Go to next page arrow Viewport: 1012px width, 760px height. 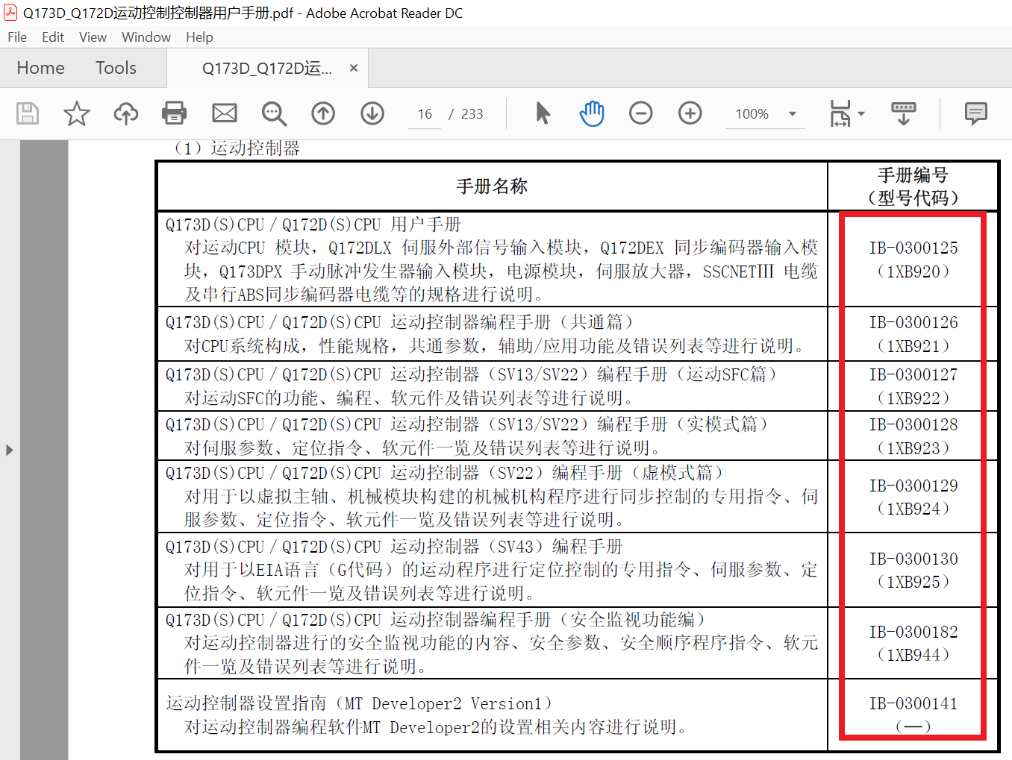[x=372, y=113]
